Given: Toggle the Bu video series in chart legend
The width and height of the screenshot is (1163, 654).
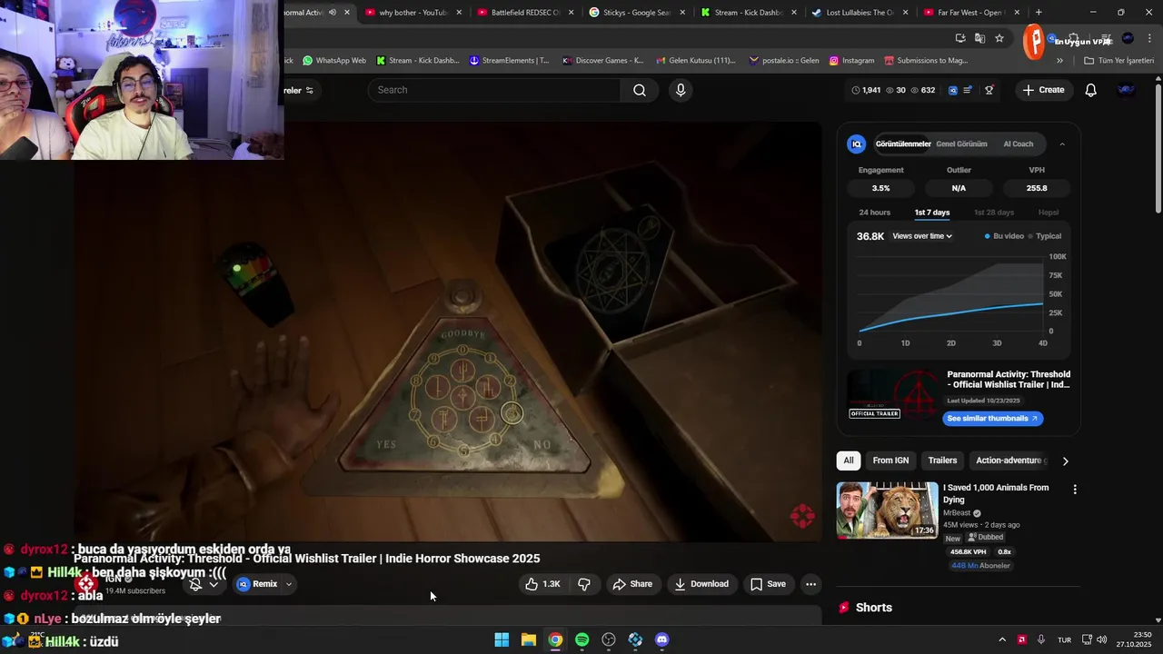Looking at the screenshot, I should [1004, 236].
